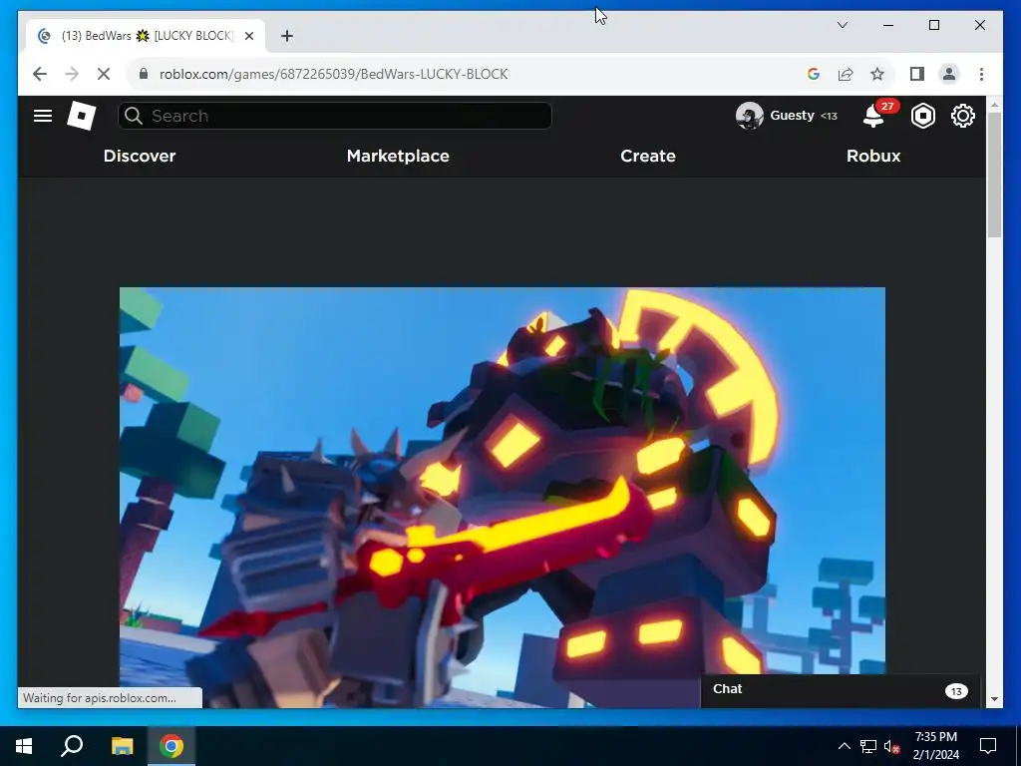Image resolution: width=1021 pixels, height=766 pixels.
Task: Open the Windows notification center icon
Action: click(988, 746)
